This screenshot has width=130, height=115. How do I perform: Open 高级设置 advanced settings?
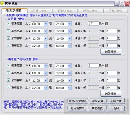[98, 101]
